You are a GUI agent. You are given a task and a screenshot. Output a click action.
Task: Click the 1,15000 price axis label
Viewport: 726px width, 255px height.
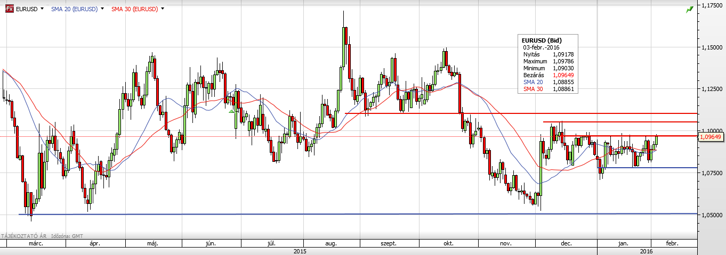(x=712, y=47)
